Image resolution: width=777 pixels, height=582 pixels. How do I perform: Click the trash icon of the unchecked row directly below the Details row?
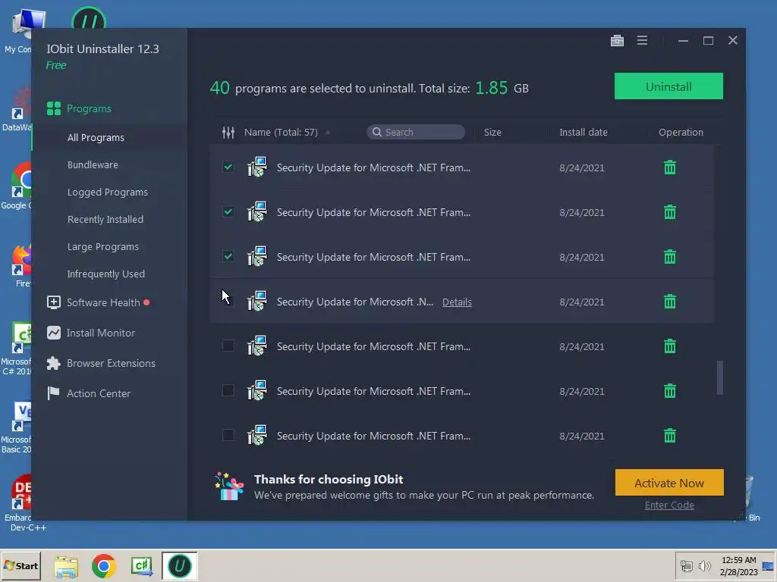[669, 346]
